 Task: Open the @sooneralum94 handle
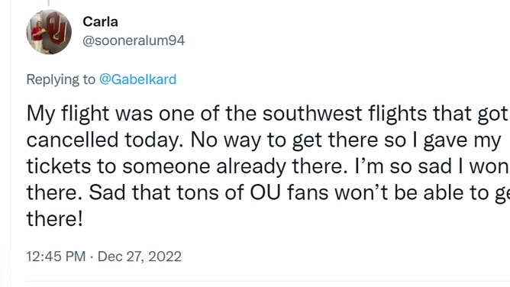tap(134, 40)
